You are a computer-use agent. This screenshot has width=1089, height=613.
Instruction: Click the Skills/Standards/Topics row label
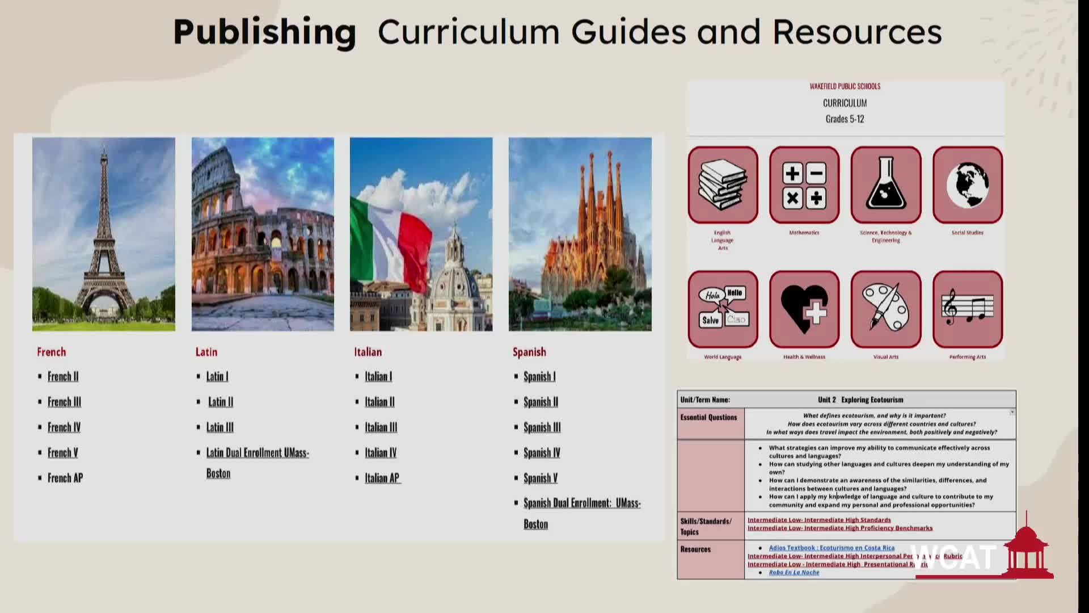(x=706, y=526)
